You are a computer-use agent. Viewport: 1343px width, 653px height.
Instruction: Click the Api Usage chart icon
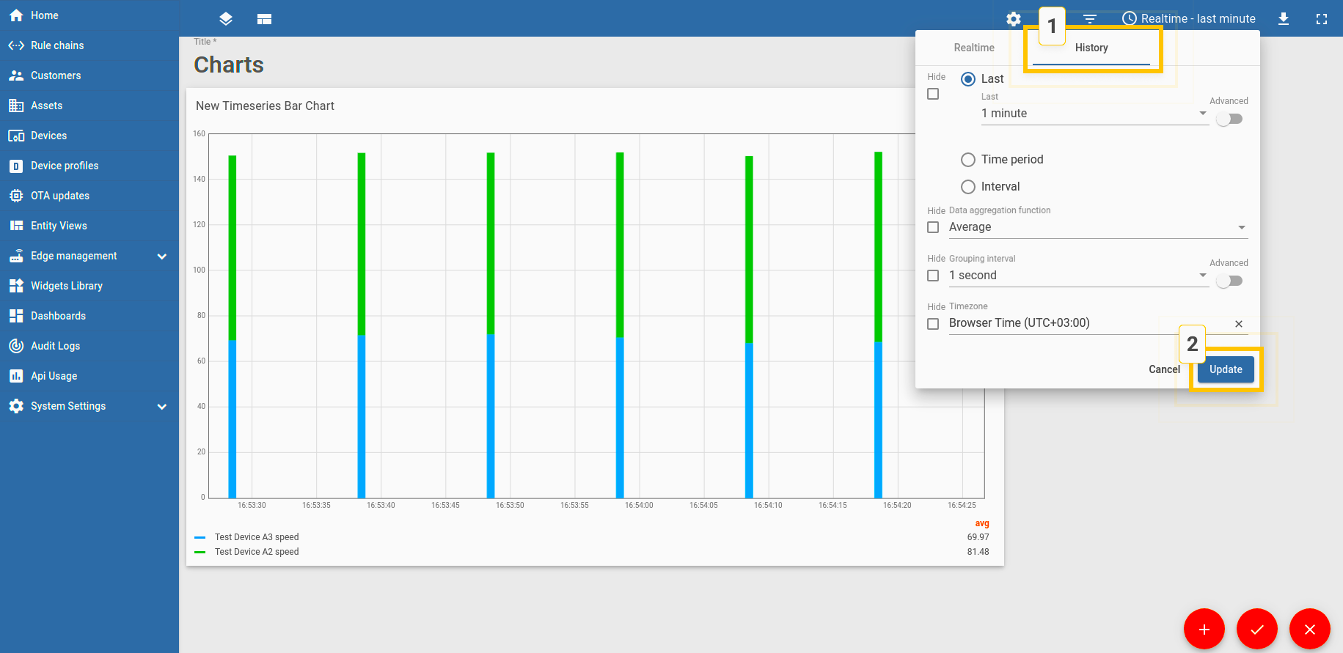pyautogui.click(x=16, y=376)
